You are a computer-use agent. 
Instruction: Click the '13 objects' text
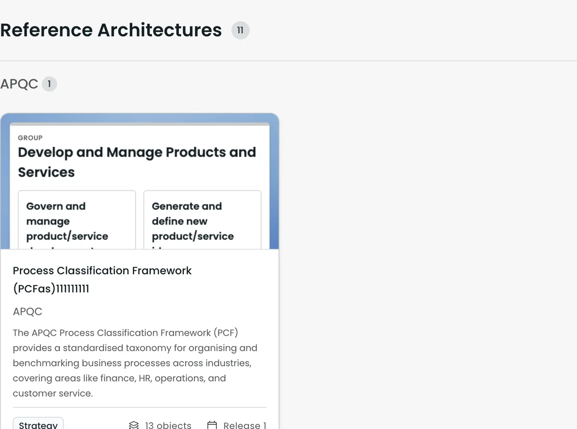pyautogui.click(x=168, y=425)
